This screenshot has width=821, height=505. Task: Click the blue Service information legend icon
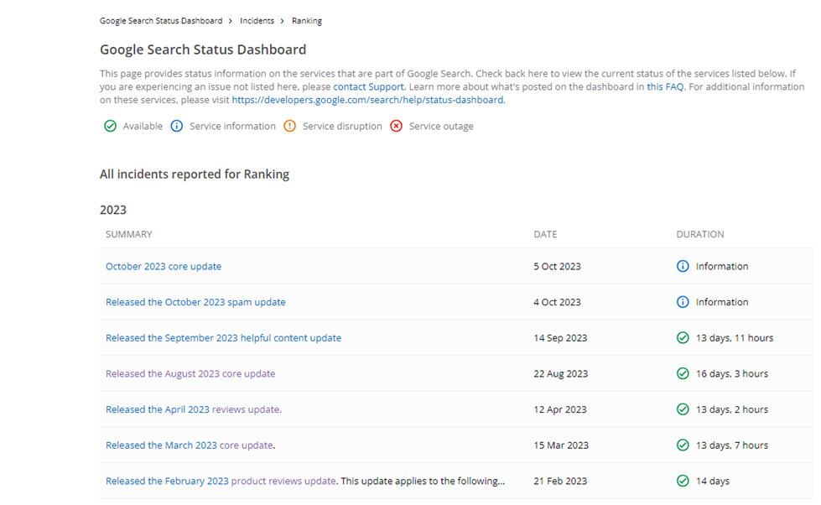[x=177, y=126]
